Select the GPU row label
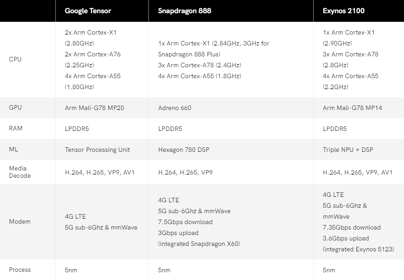Screen dimensions: 404x280 point(15,107)
